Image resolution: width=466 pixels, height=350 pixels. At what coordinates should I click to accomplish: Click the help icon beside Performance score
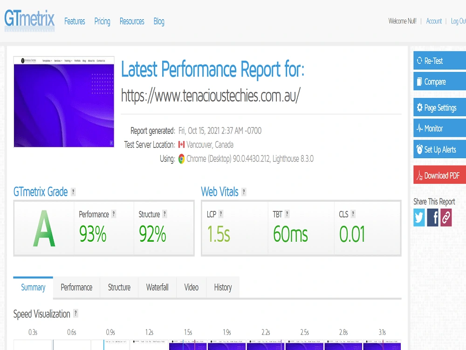pos(114,214)
